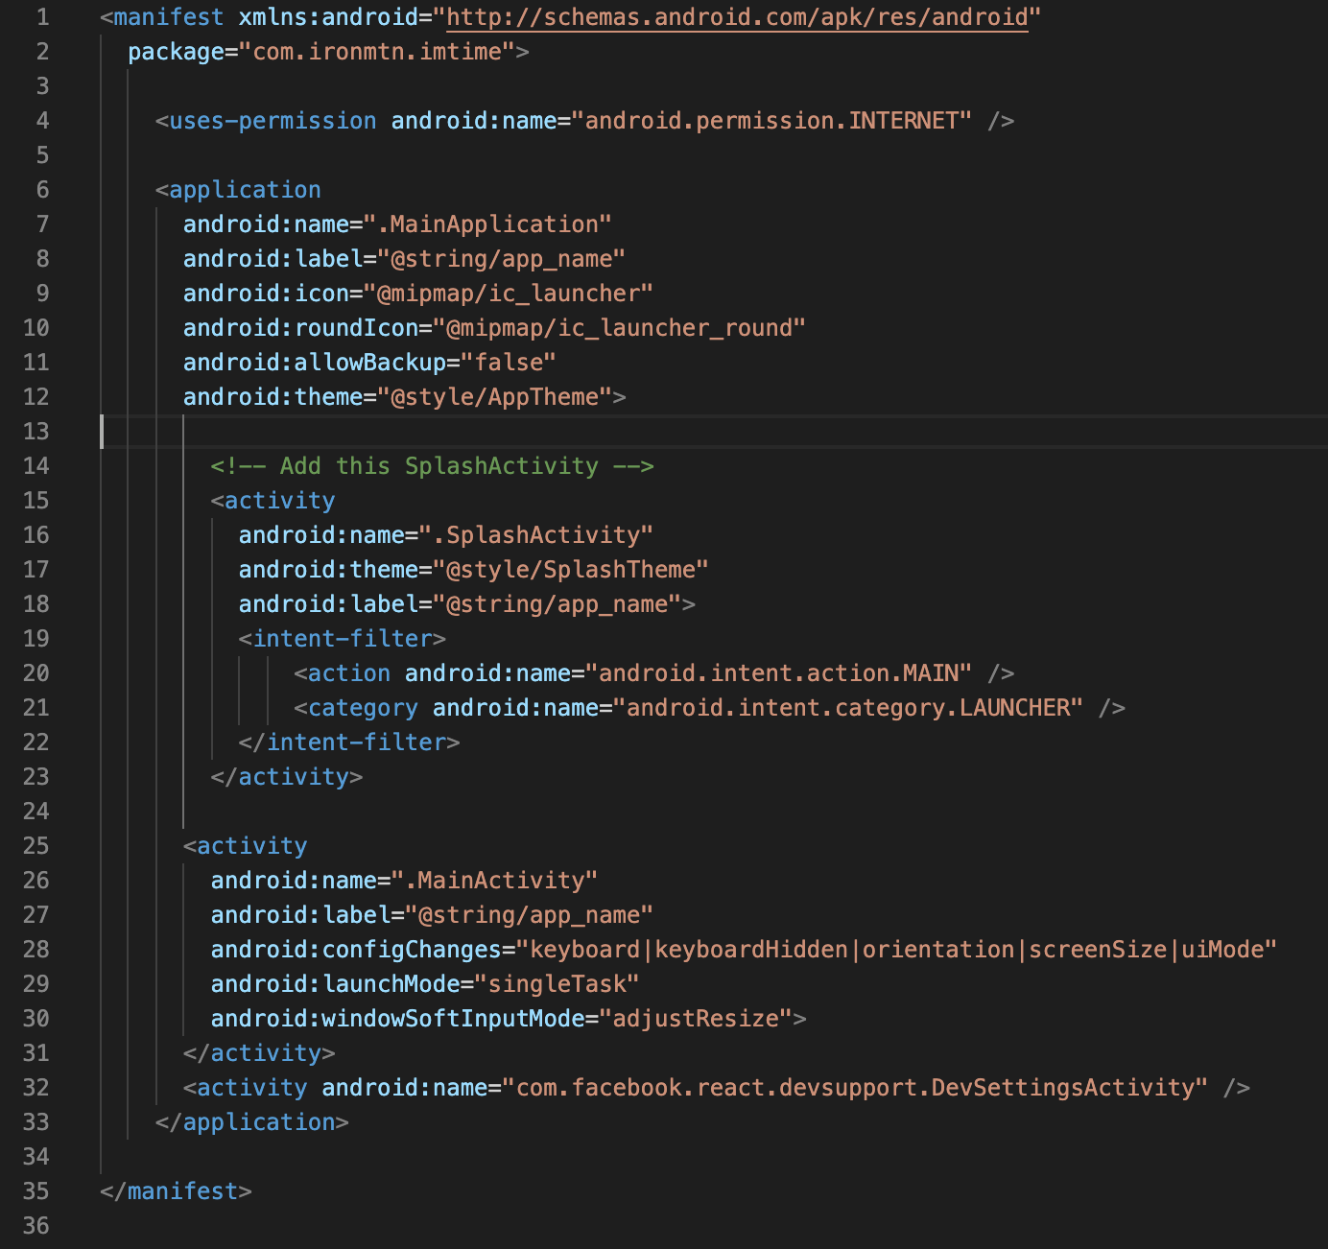The image size is (1328, 1249).
Task: Click "android.intent.category.LAUNCHER" value
Action: point(848,708)
